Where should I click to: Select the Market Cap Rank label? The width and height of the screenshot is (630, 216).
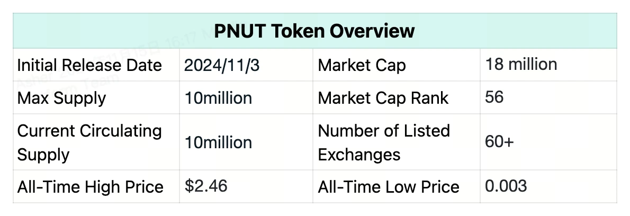(383, 98)
